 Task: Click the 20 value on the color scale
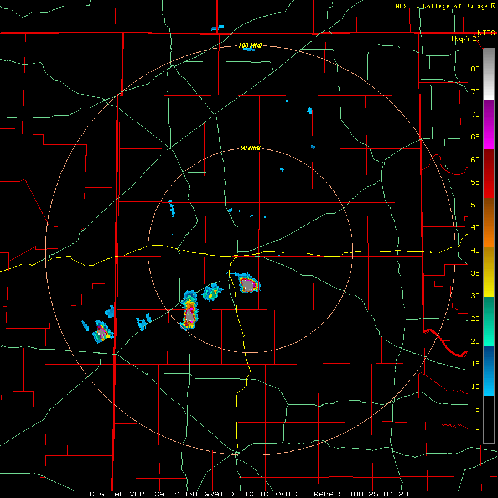pos(475,341)
